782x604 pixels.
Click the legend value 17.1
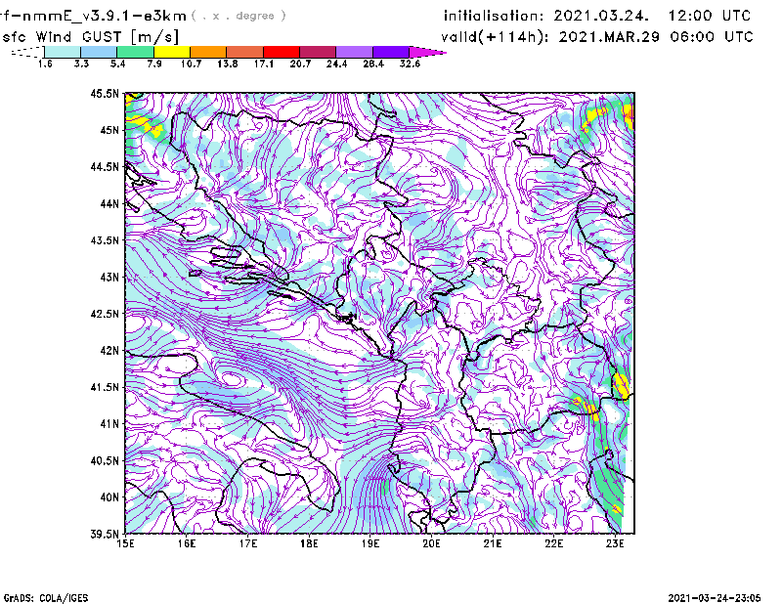[264, 64]
